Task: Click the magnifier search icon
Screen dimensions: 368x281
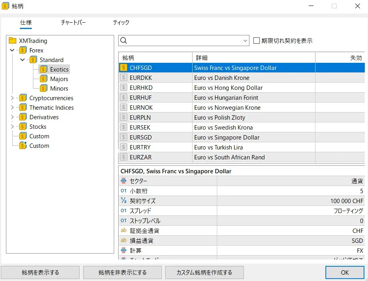Action: click(x=124, y=41)
